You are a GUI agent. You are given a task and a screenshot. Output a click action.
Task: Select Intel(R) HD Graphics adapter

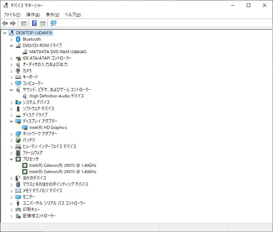pos(48,128)
